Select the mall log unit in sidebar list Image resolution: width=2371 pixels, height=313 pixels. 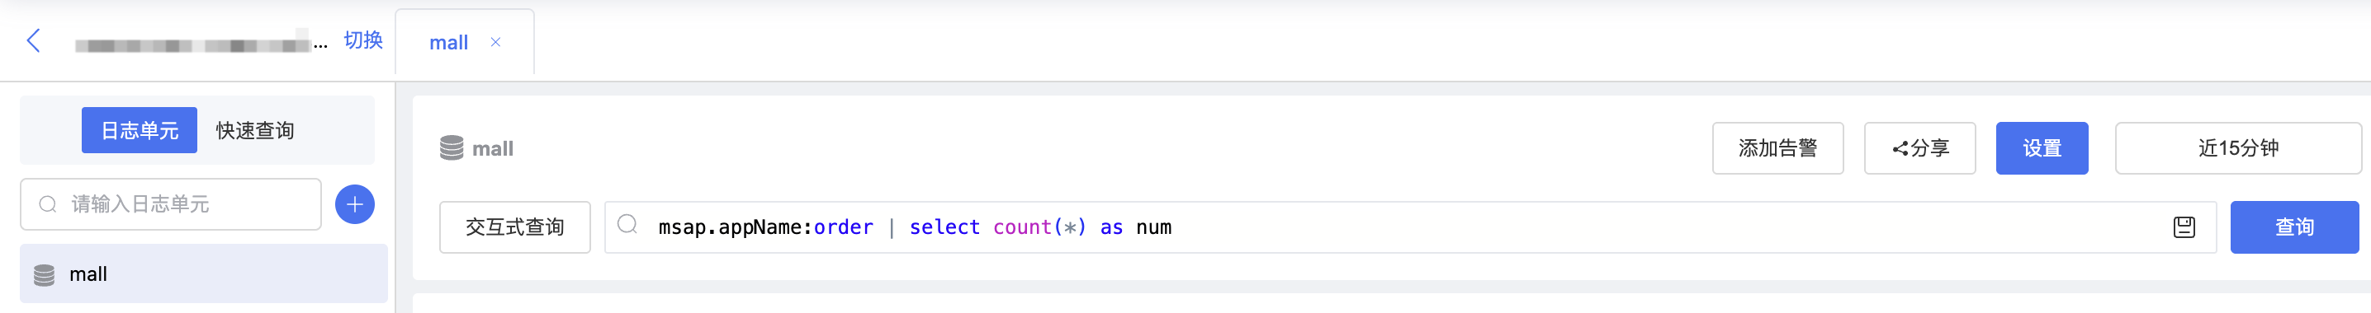coord(203,273)
